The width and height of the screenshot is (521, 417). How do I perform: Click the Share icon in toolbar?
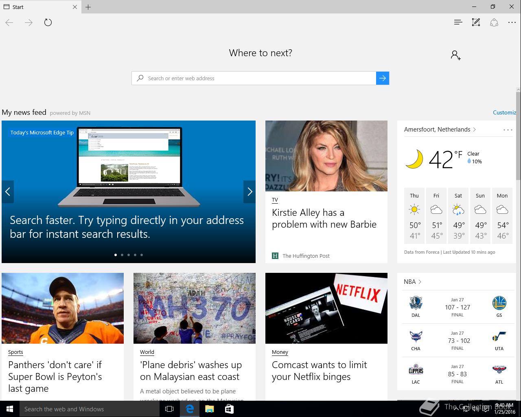494,22
